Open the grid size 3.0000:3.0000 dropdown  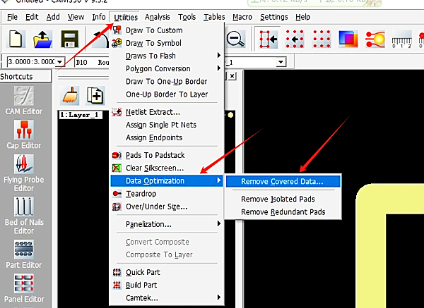click(x=60, y=62)
